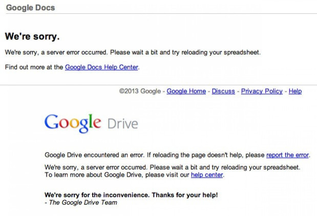Click the Google Docs header title
The height and width of the screenshot is (216, 317).
point(30,8)
